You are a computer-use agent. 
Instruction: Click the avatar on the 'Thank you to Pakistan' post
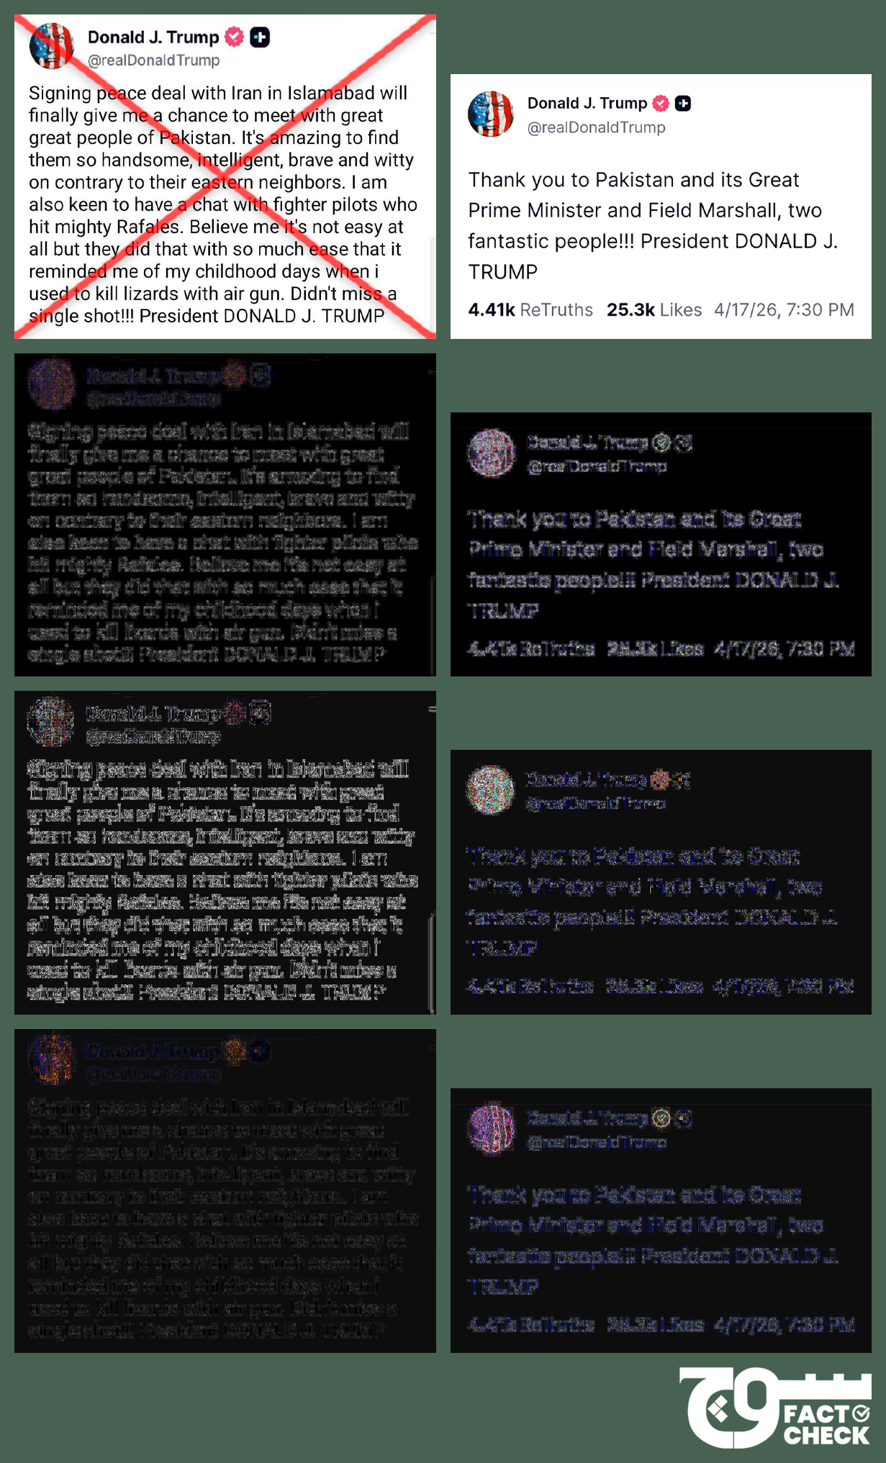pos(490,114)
